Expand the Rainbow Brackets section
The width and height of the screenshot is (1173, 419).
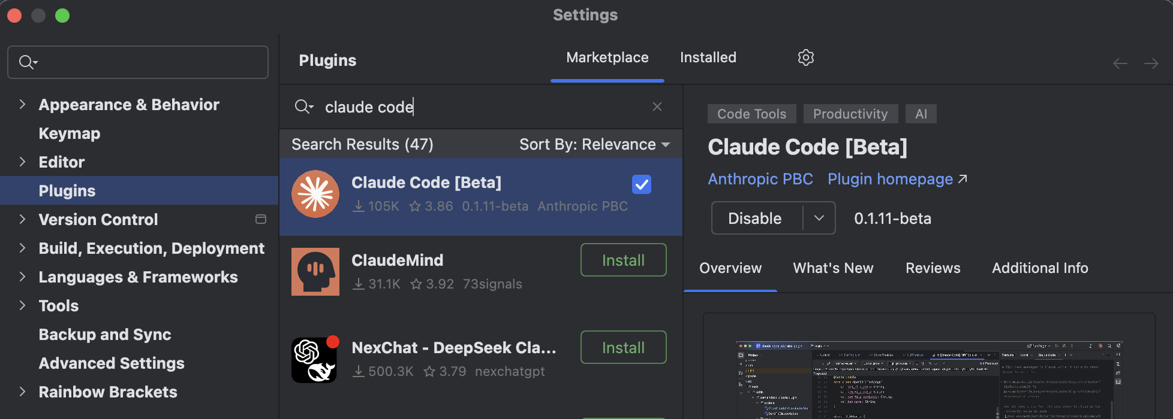pyautogui.click(x=22, y=391)
